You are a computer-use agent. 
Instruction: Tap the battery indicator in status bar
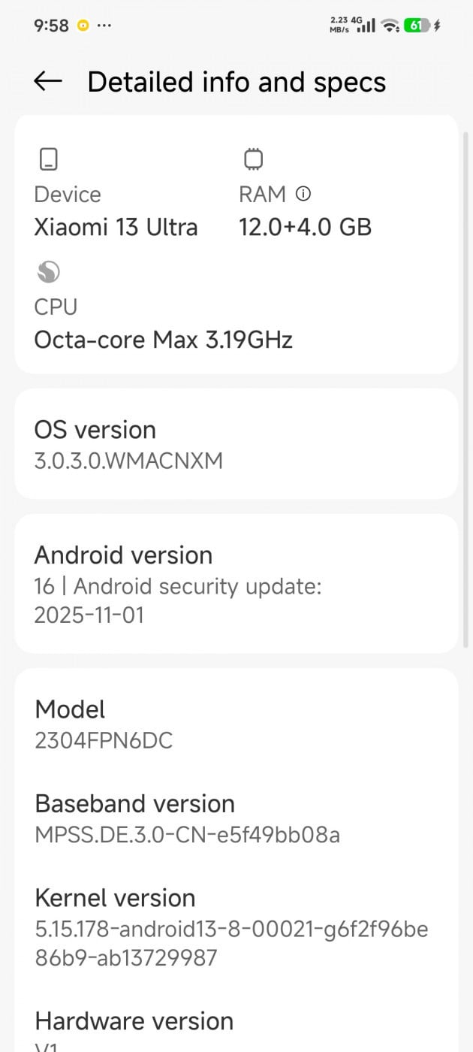click(417, 26)
